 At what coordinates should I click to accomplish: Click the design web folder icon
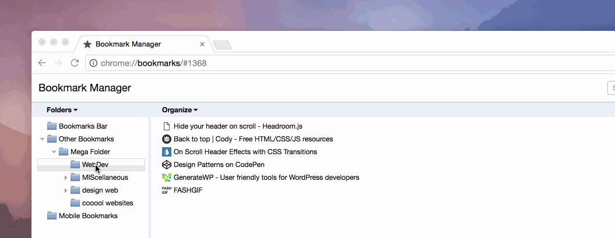point(75,191)
